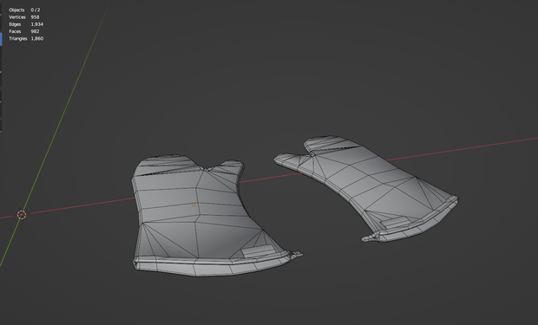Click the Objects count in the statistics overlay

(24, 10)
